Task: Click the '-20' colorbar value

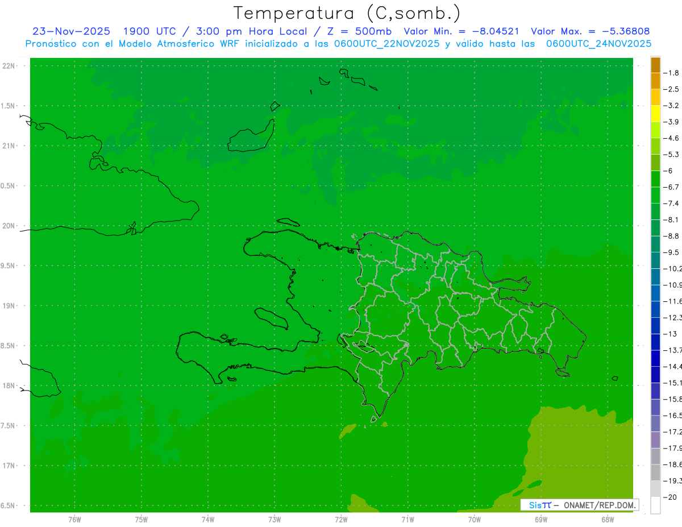Action: point(670,497)
